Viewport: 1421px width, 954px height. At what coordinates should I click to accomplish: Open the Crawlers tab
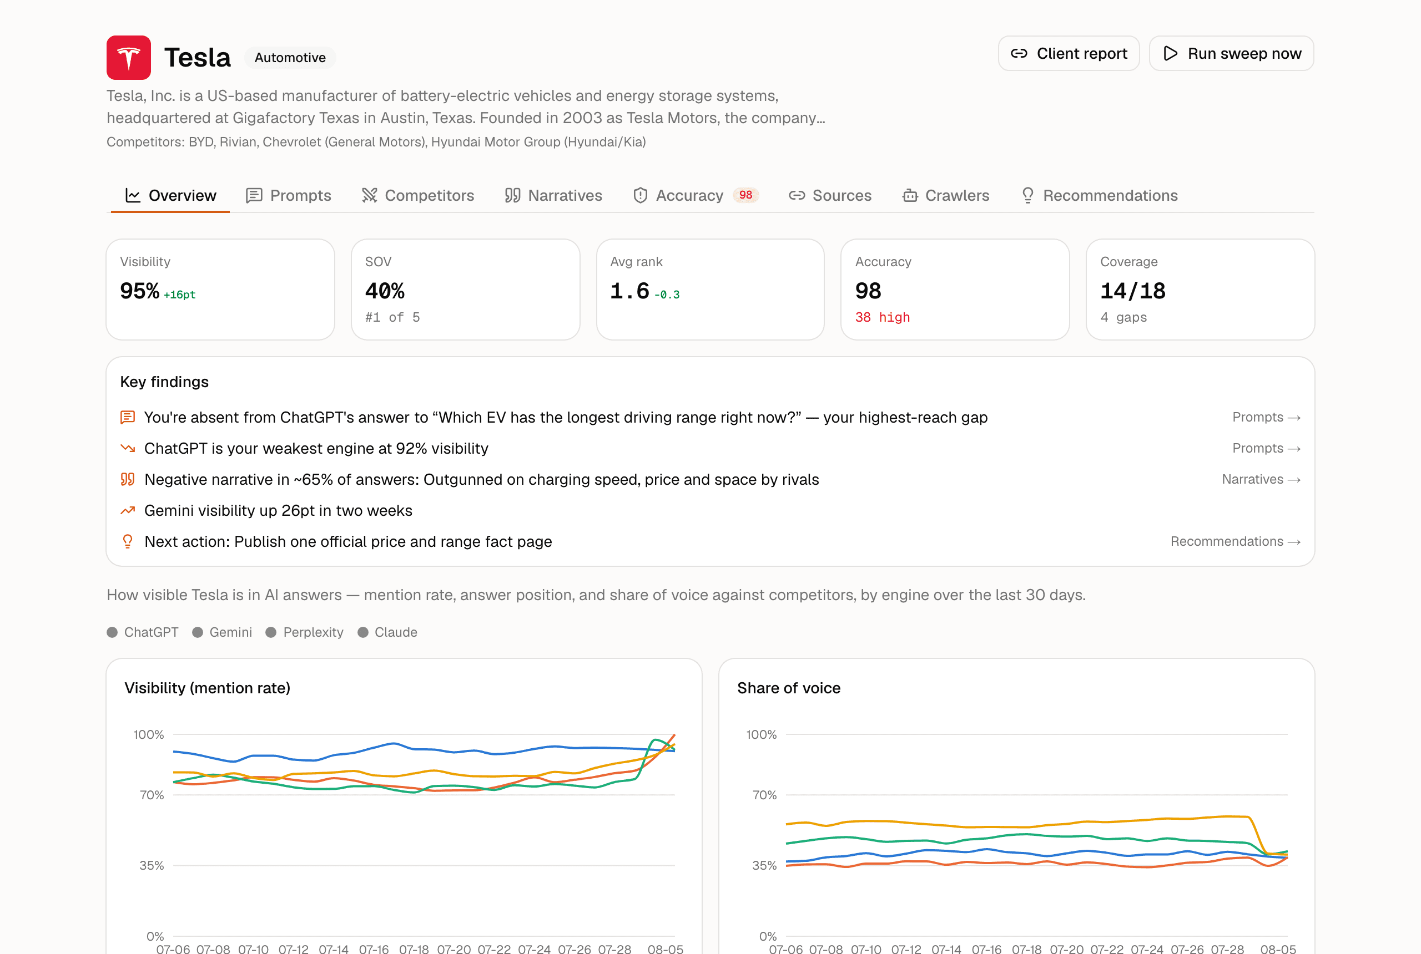945,195
